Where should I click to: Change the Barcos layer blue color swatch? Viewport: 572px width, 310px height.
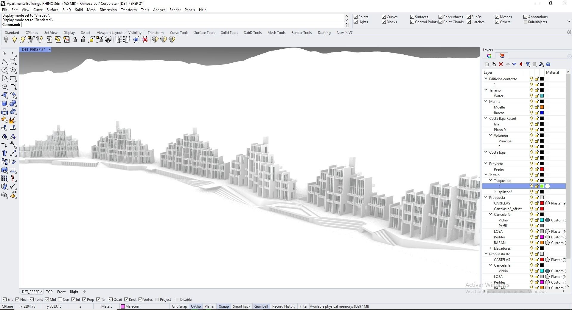(542, 113)
